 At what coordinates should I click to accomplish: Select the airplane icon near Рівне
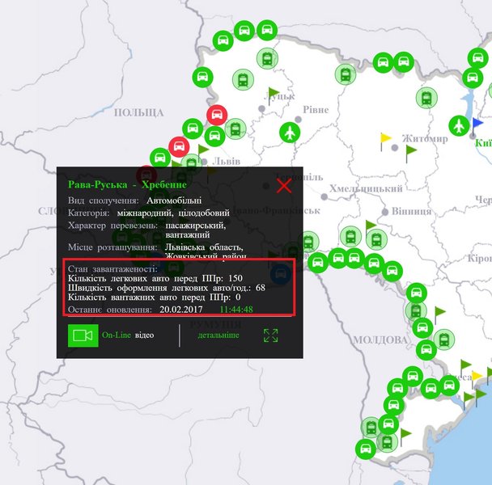click(290, 131)
